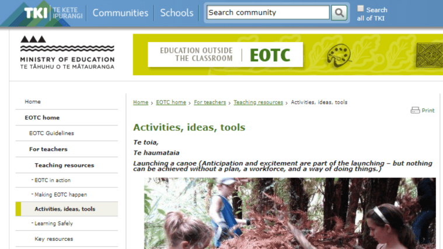The image size is (443, 249).
Task: Click the Print link
Action: tap(428, 111)
